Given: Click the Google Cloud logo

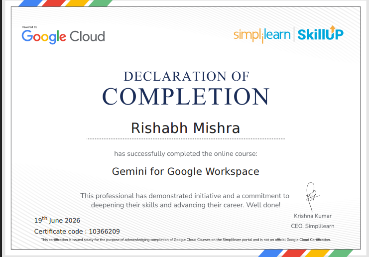Looking at the screenshot, I should tap(63, 37).
